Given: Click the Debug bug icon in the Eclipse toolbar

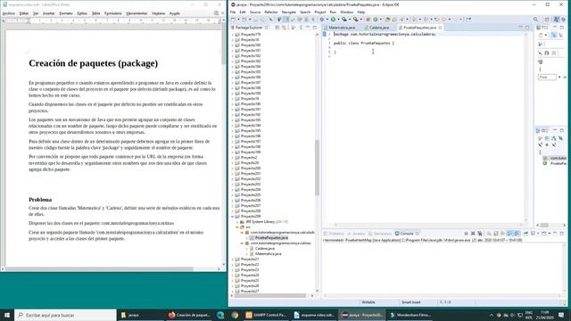Looking at the screenshot, I should tap(322, 20).
